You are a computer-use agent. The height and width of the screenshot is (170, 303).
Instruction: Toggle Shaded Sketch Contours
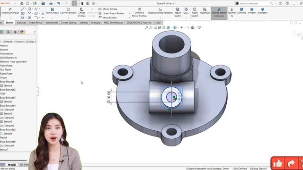click(x=219, y=13)
